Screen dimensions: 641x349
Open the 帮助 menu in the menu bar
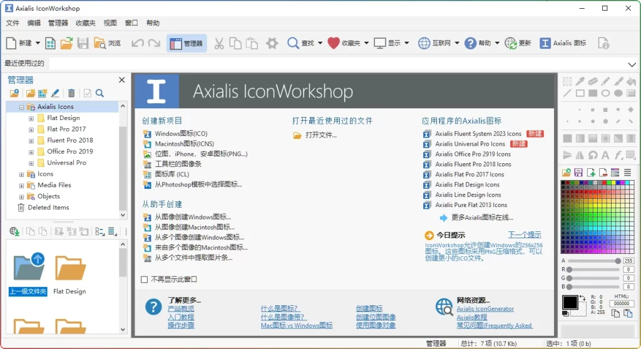click(x=153, y=23)
